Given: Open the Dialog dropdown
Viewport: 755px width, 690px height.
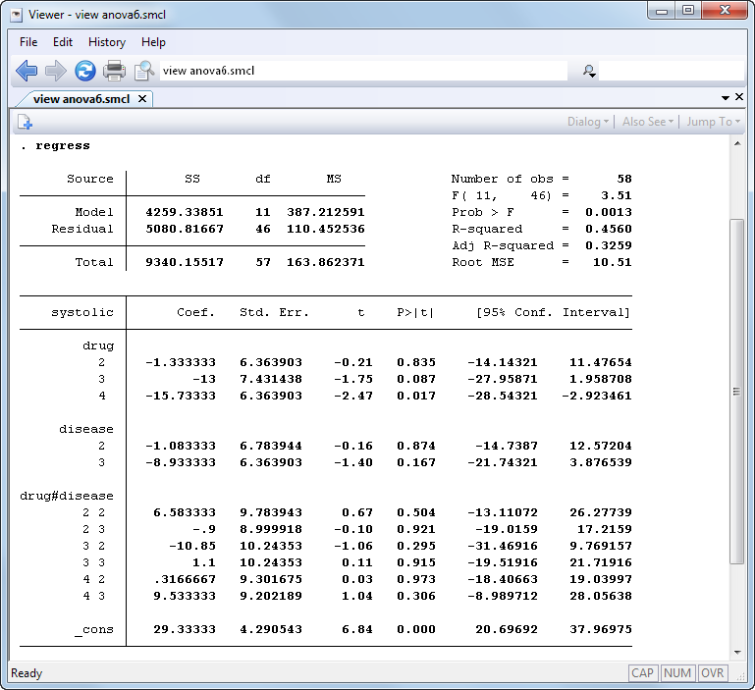Looking at the screenshot, I should click(588, 122).
